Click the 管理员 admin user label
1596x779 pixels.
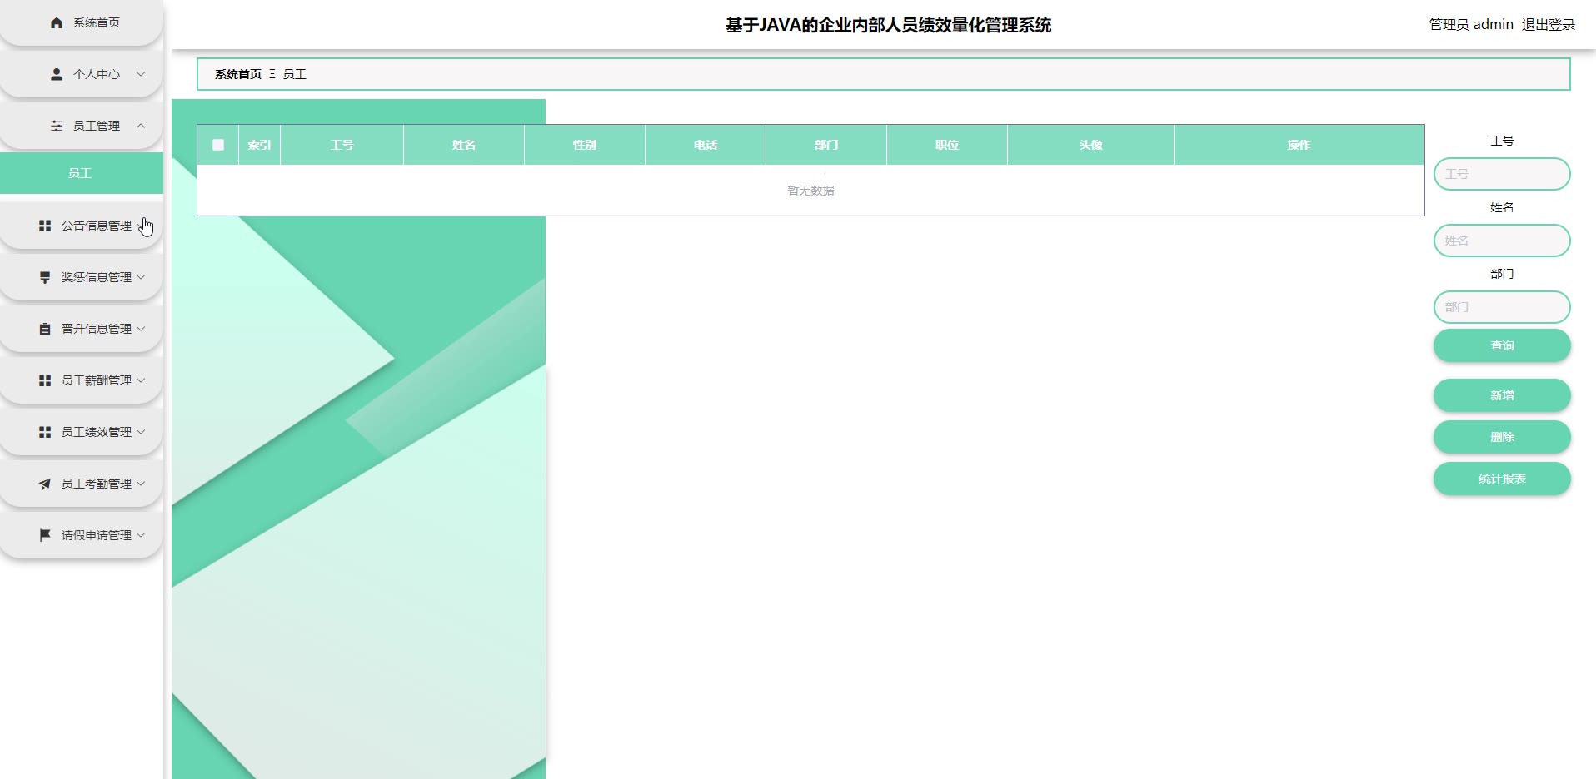coord(1471,25)
